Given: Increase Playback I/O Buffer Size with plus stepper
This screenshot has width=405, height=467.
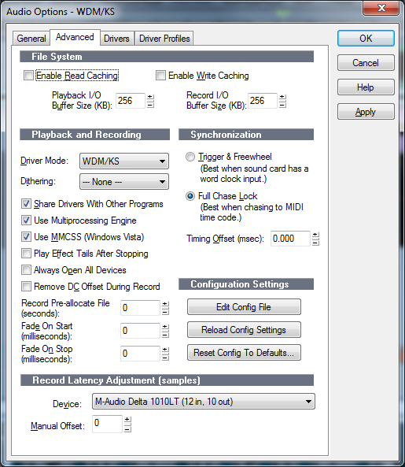Looking at the screenshot, I should [x=150, y=97].
